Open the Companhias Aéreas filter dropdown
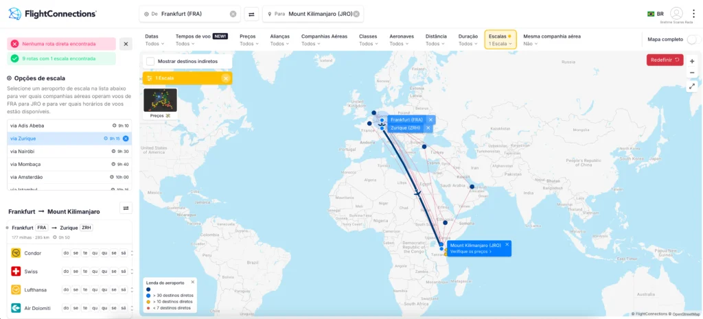 324,40
